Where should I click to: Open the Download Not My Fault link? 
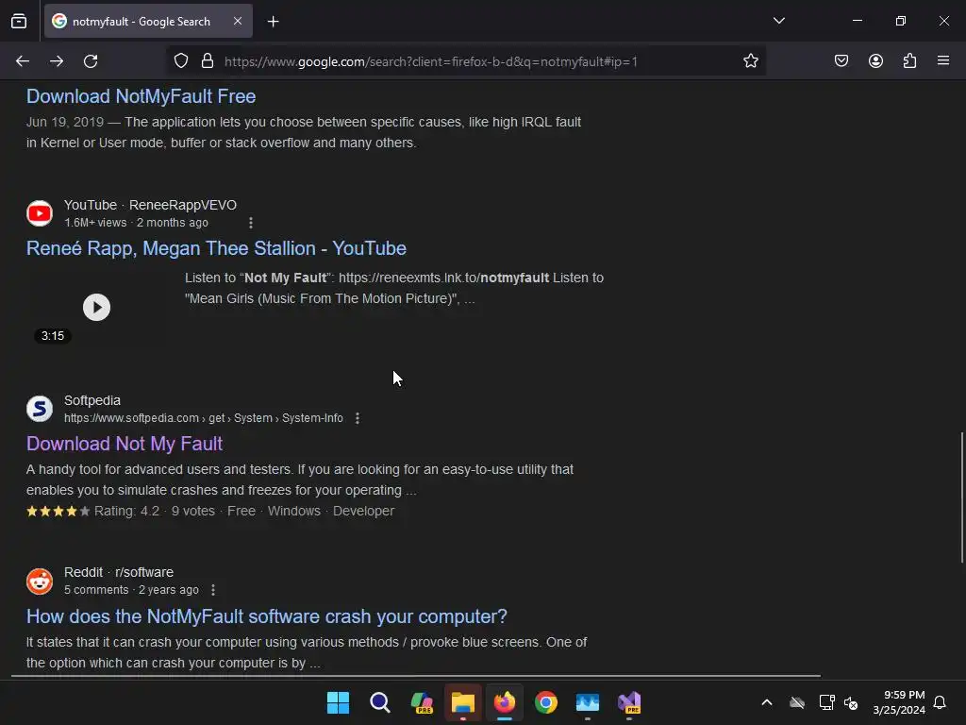click(125, 444)
